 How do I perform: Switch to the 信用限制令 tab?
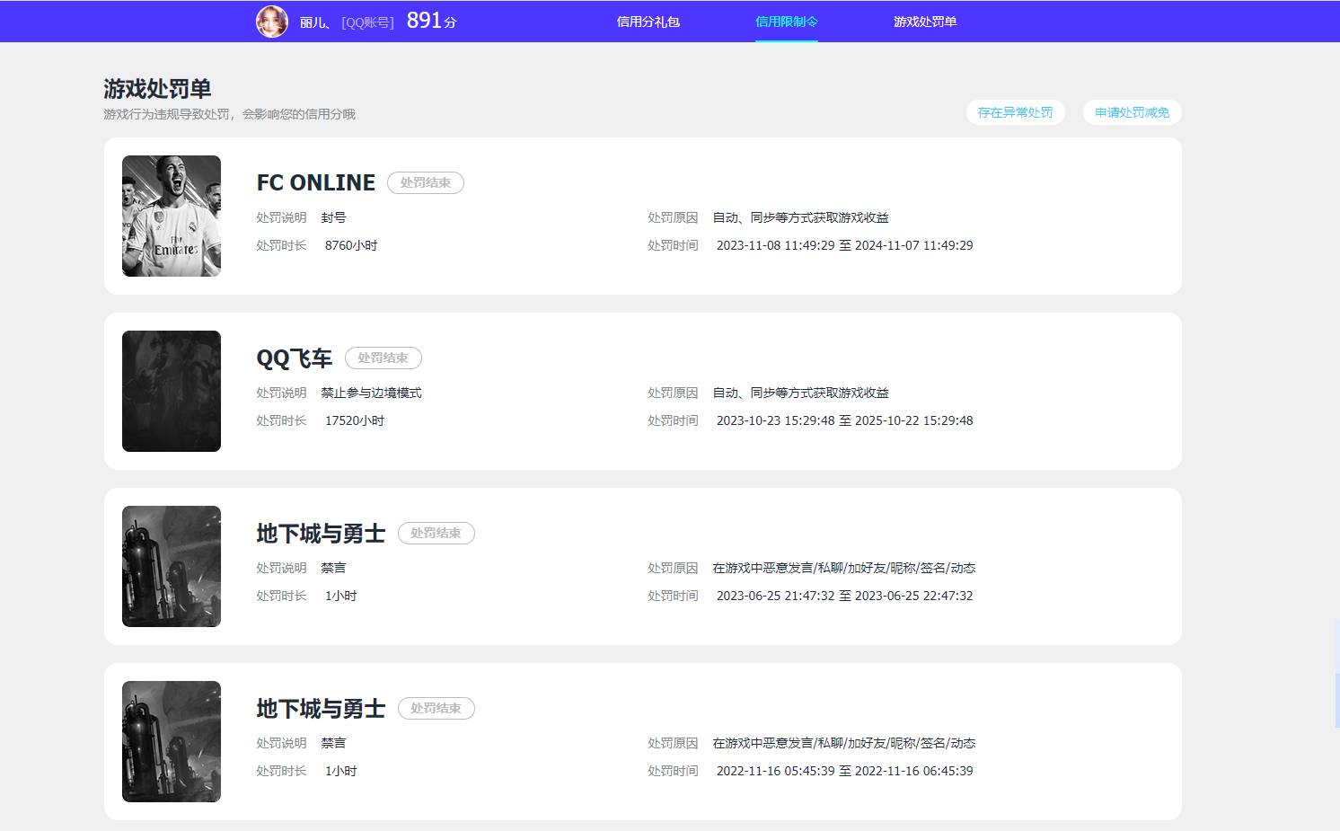pos(786,22)
